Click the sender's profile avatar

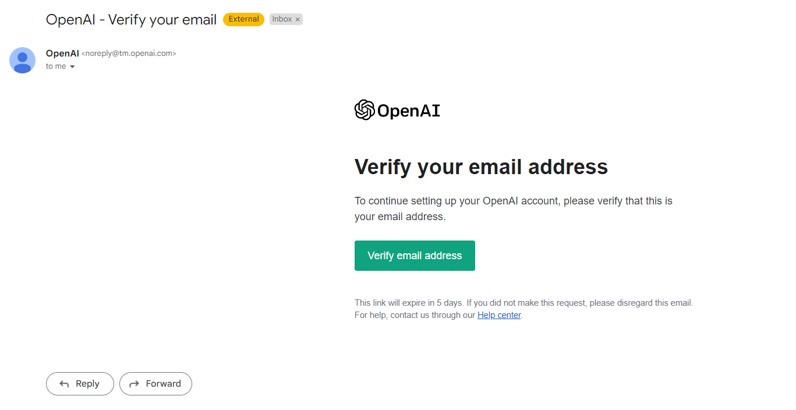[22, 60]
